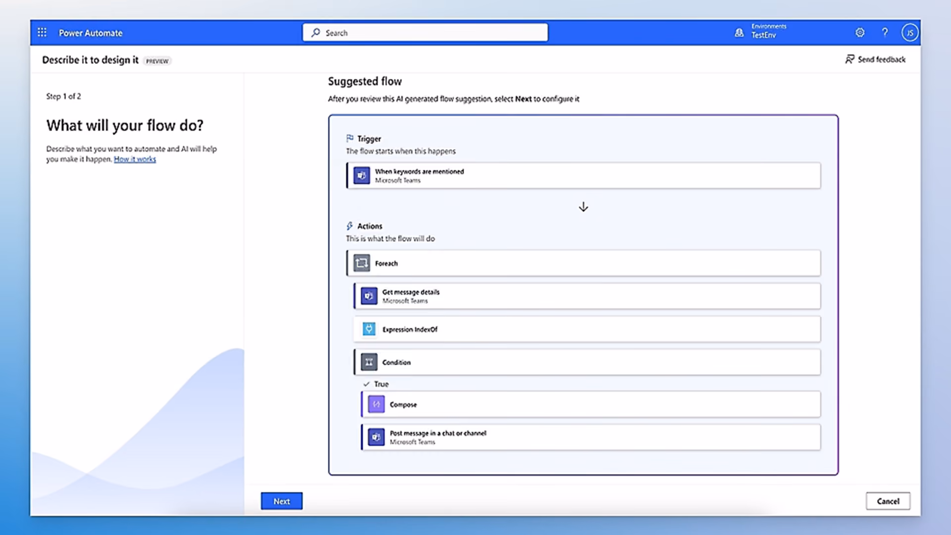Click the Condition action icon
Viewport: 951px width, 535px height.
369,362
